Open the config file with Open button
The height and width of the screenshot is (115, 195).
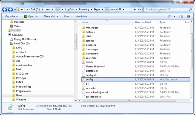(x=29, y=16)
